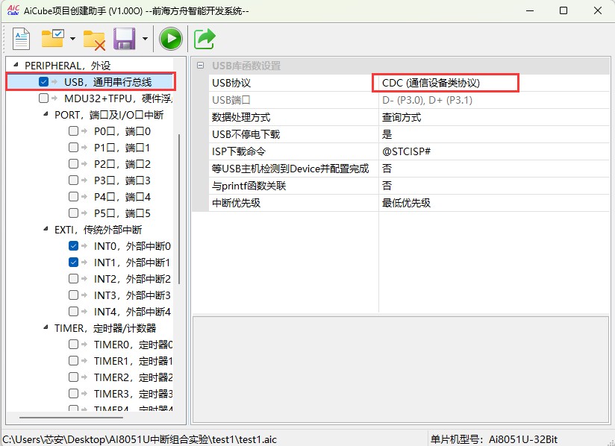The width and height of the screenshot is (615, 446).
Task: Uncheck the INT1, 外部中断1 checkbox
Action: [73, 263]
